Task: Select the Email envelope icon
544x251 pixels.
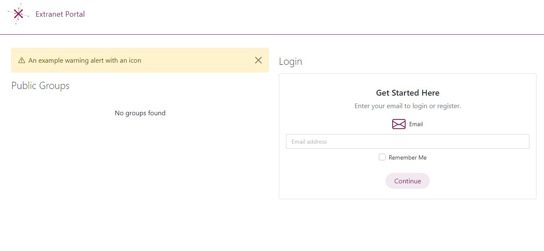Action: coord(398,124)
